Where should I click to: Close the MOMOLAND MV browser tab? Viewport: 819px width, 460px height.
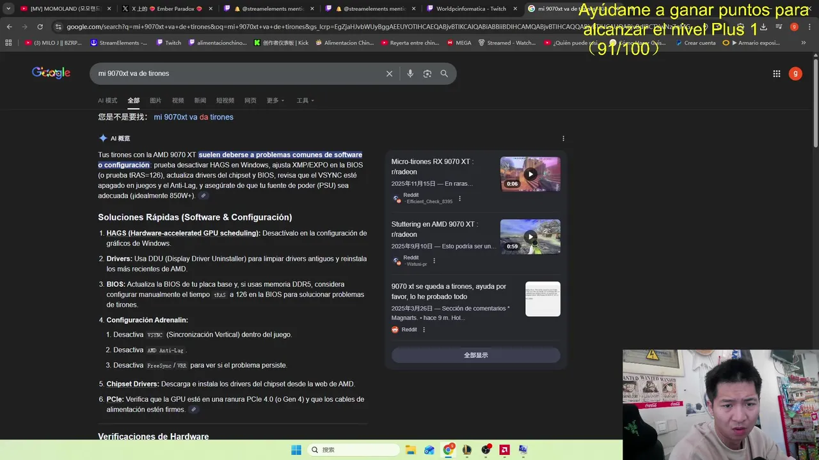[109, 9]
